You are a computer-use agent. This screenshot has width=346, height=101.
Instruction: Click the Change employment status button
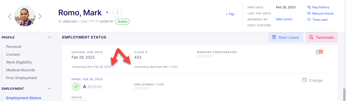312,80
